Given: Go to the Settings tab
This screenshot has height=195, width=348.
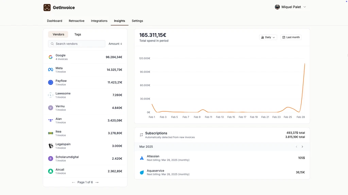Looking at the screenshot, I should pyautogui.click(x=137, y=21).
